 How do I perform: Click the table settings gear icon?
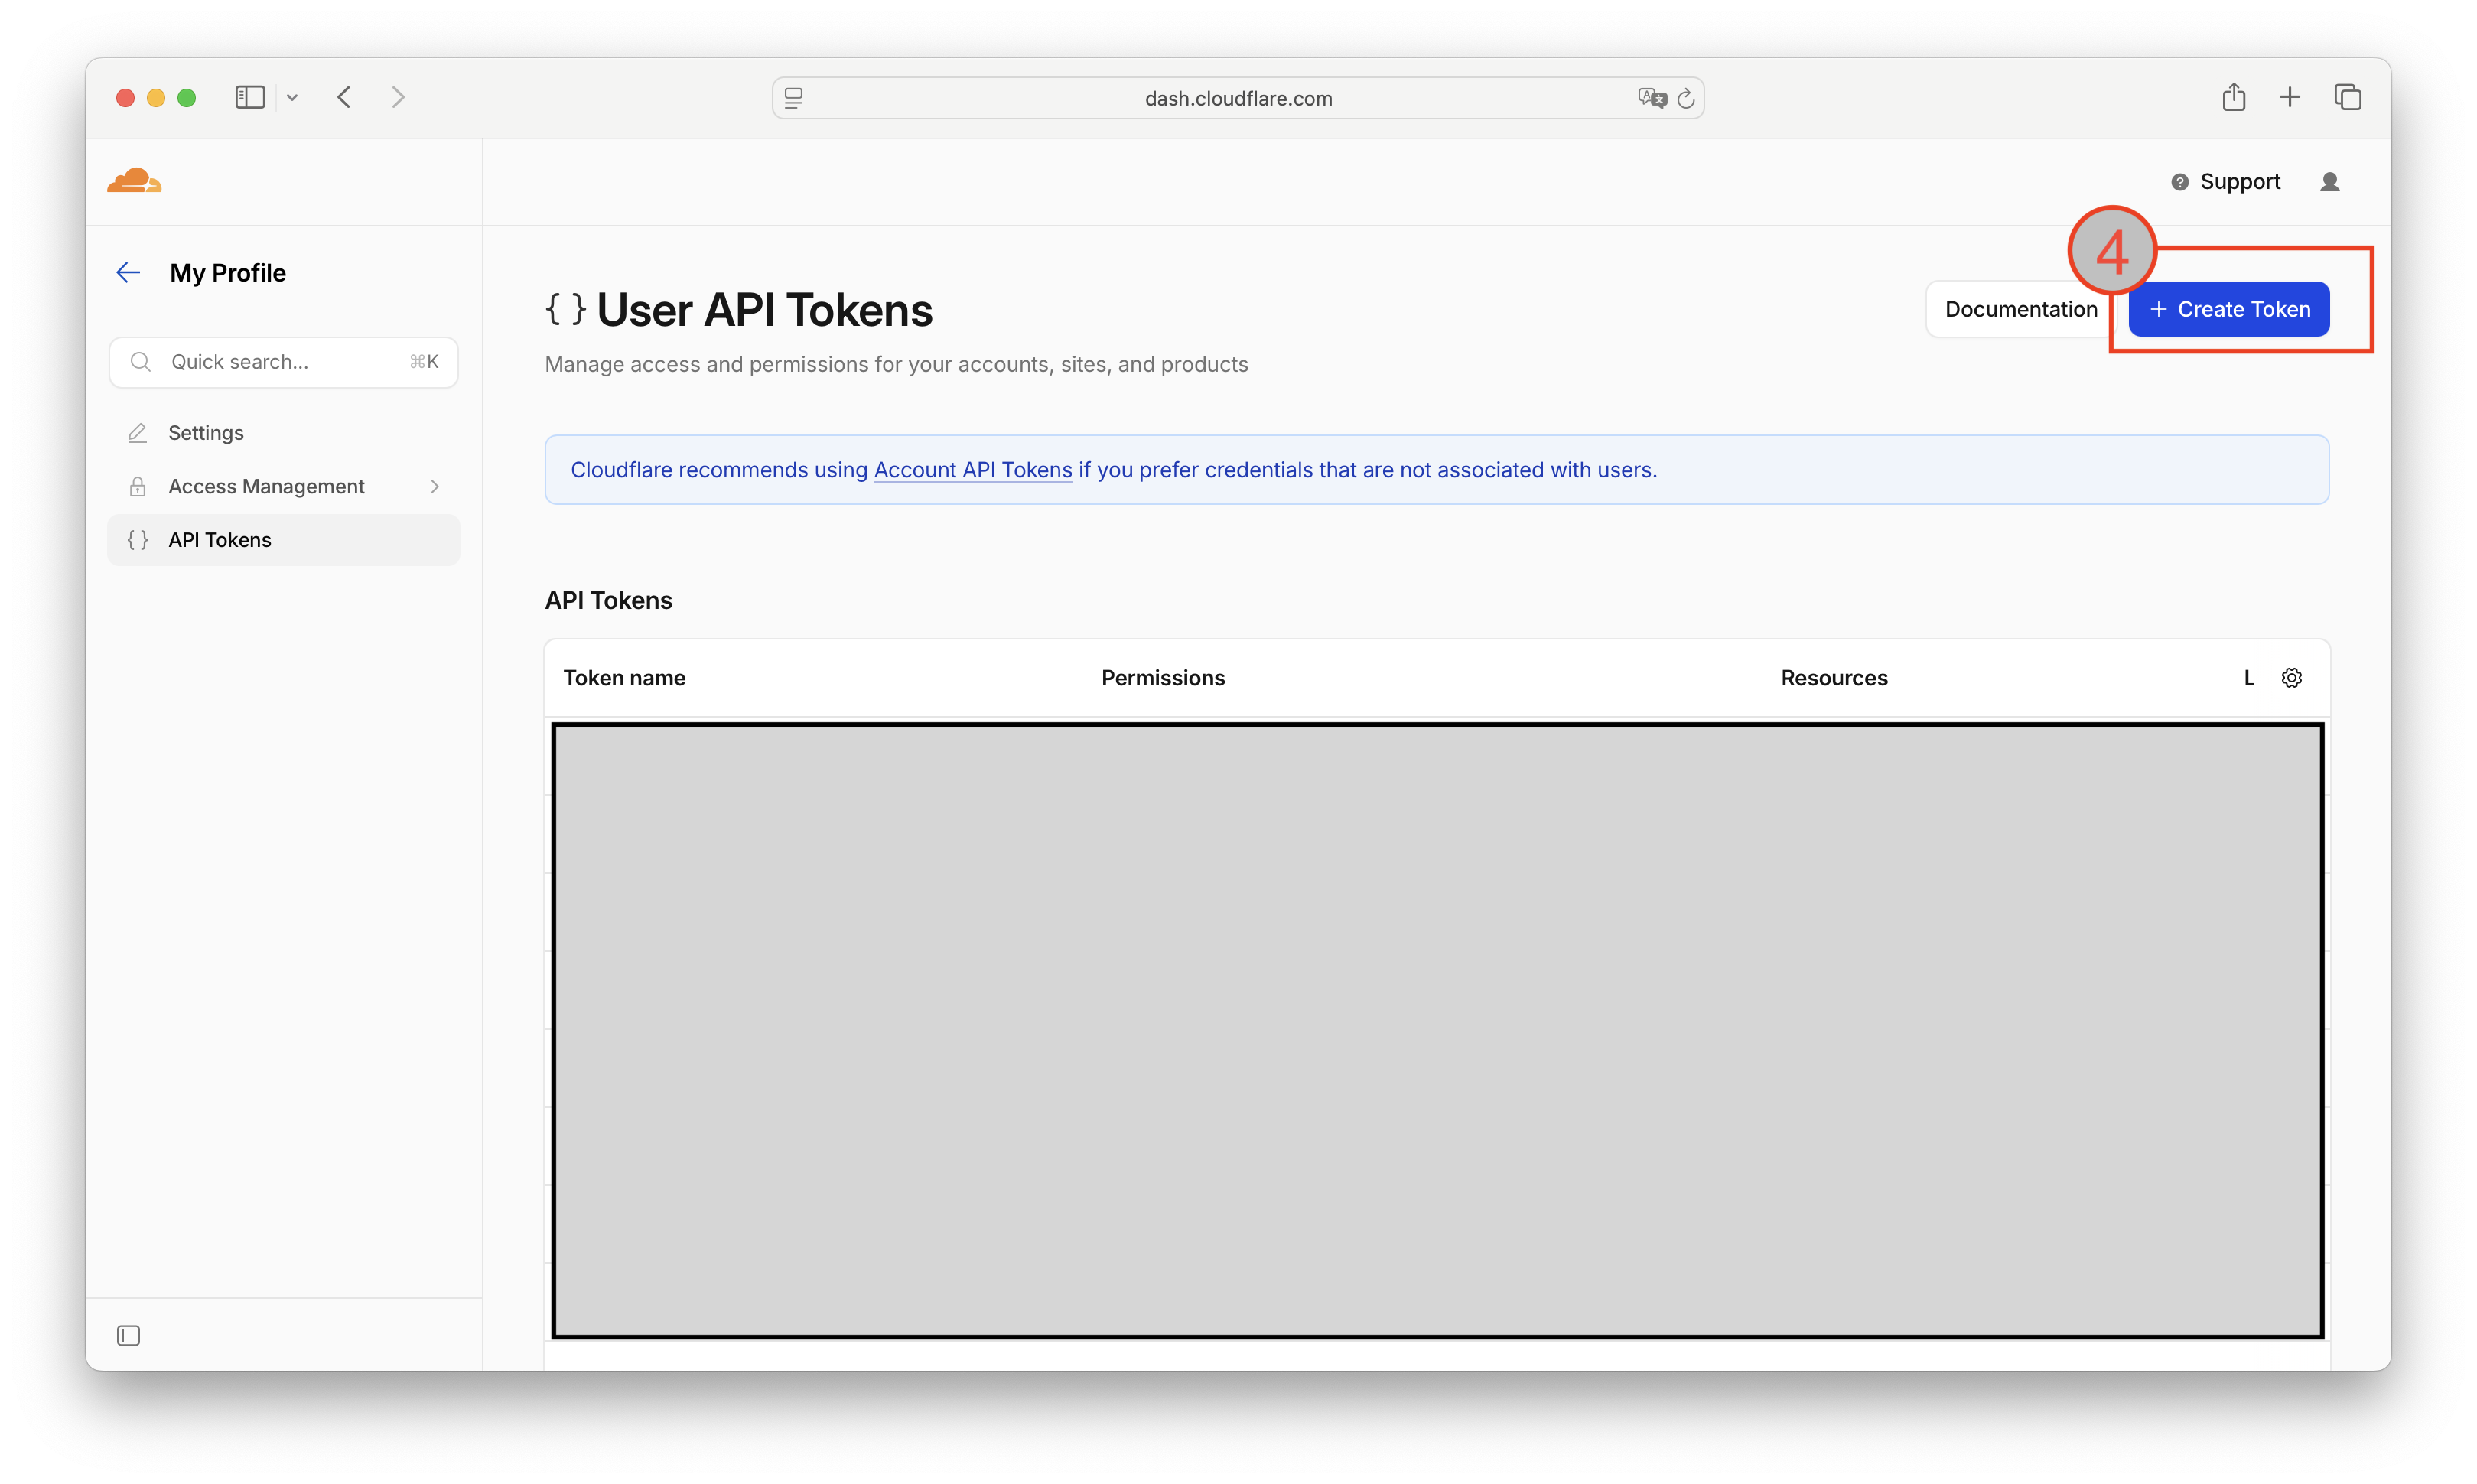click(2292, 678)
